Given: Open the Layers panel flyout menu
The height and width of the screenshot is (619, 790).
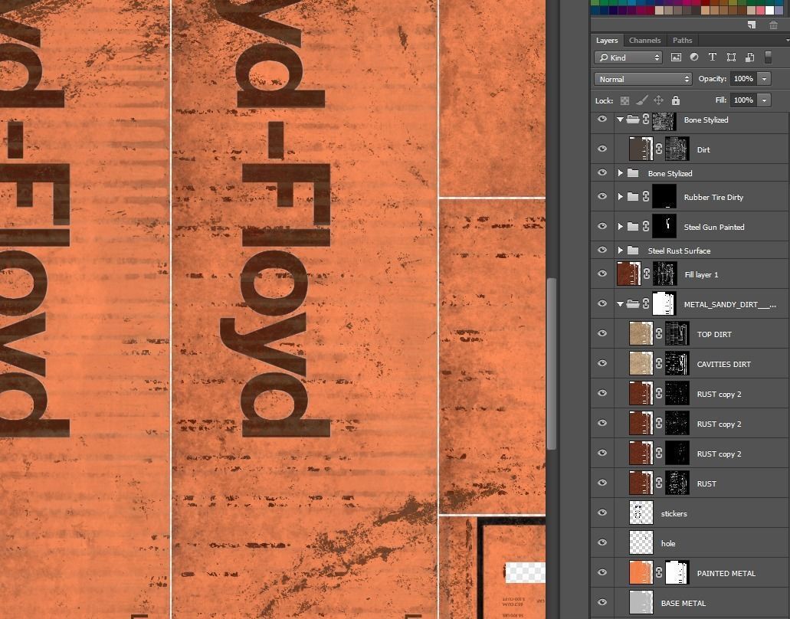Looking at the screenshot, I should click(787, 41).
